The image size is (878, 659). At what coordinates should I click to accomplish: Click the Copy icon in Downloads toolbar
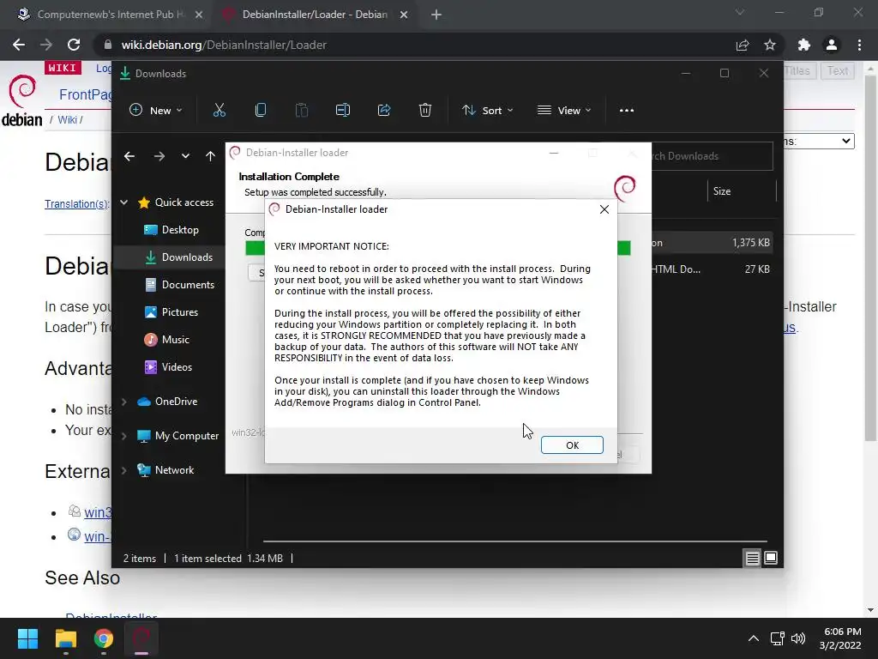(x=261, y=111)
